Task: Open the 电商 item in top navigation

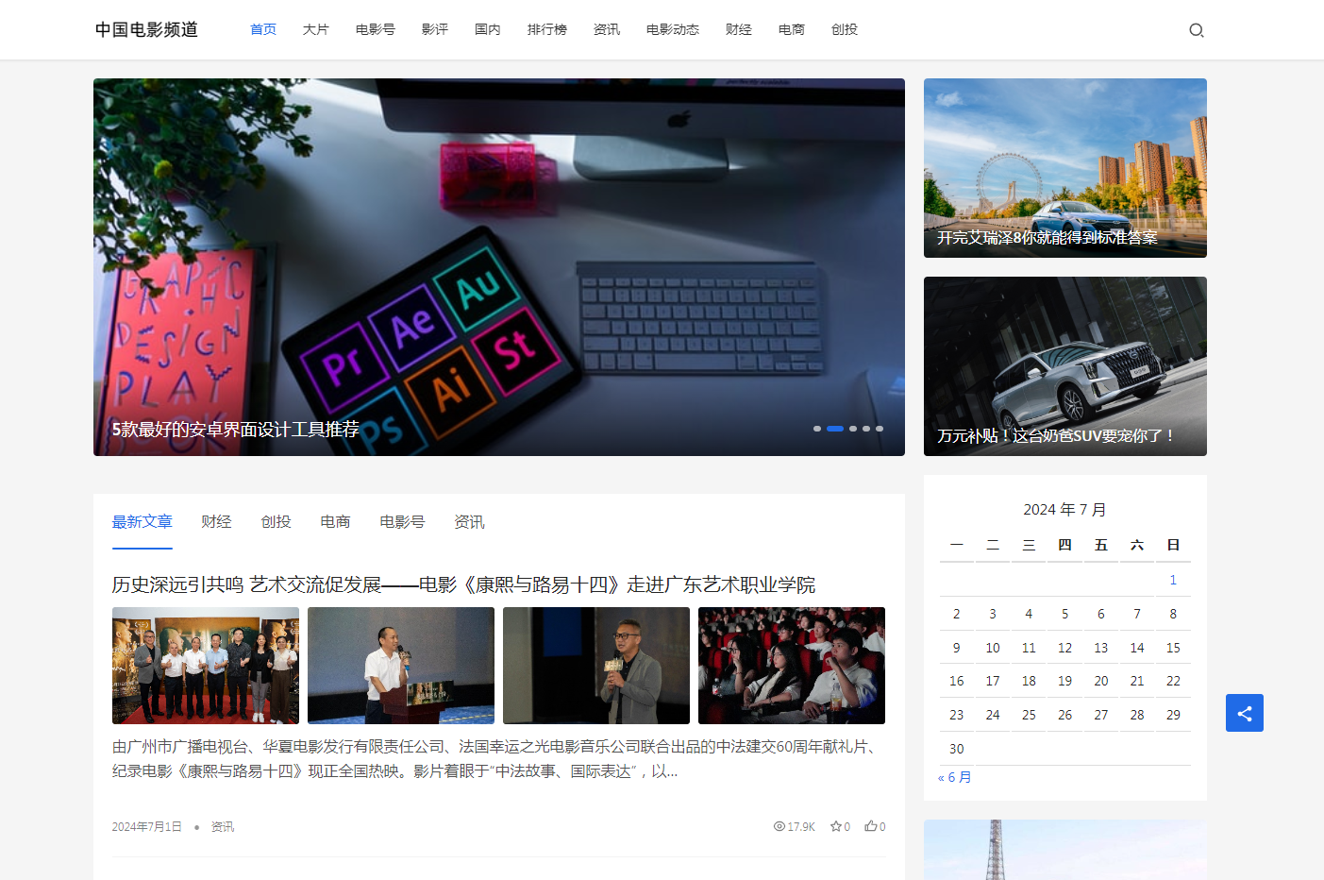Action: (792, 30)
